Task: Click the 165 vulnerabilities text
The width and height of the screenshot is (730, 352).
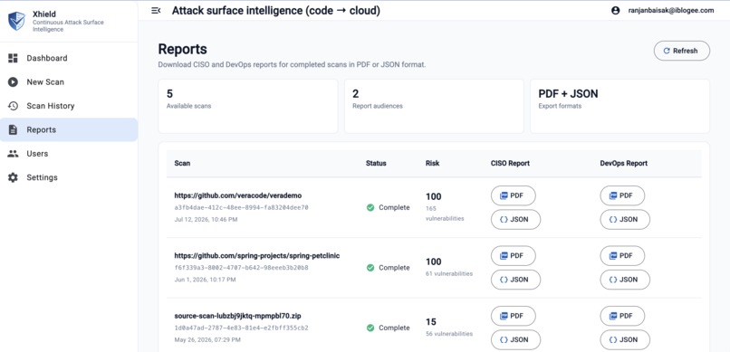Action: (445, 214)
